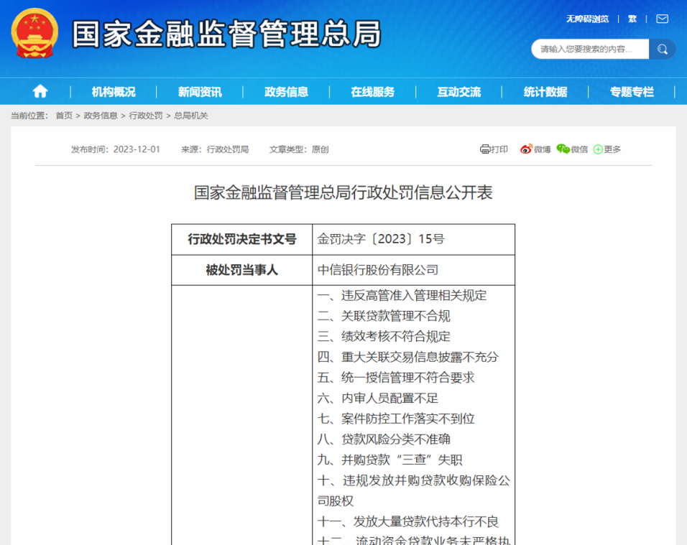
Task: Go to 行政处罚 in the breadcrumb
Action: point(145,116)
